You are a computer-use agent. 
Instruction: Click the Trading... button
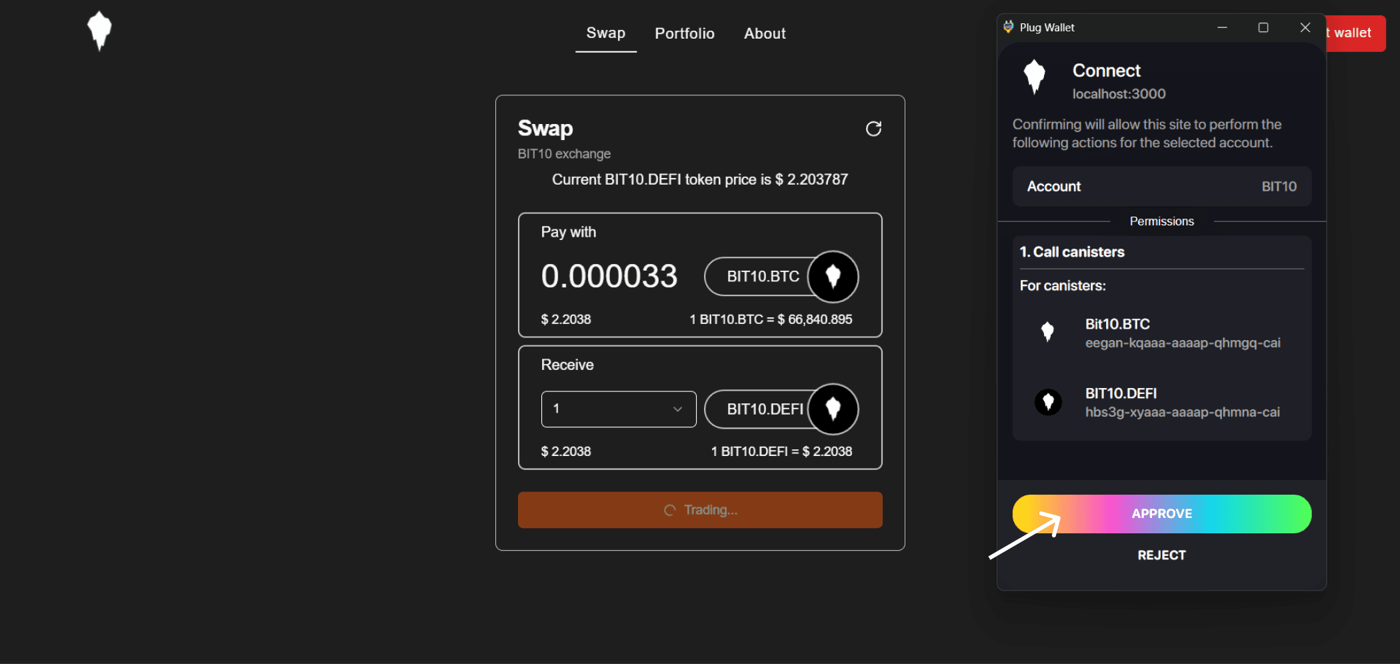coord(700,510)
